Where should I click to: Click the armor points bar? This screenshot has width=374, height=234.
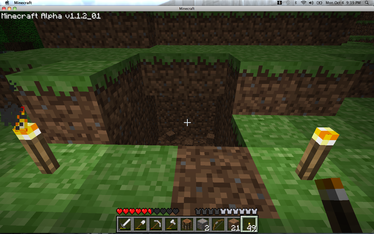[x=226, y=211]
